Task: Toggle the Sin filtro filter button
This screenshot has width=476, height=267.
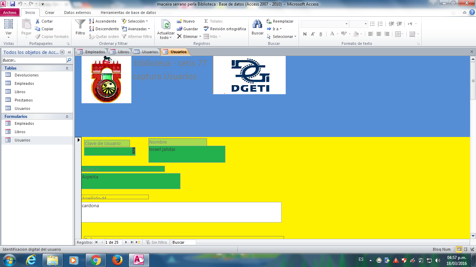Action: 156,242
